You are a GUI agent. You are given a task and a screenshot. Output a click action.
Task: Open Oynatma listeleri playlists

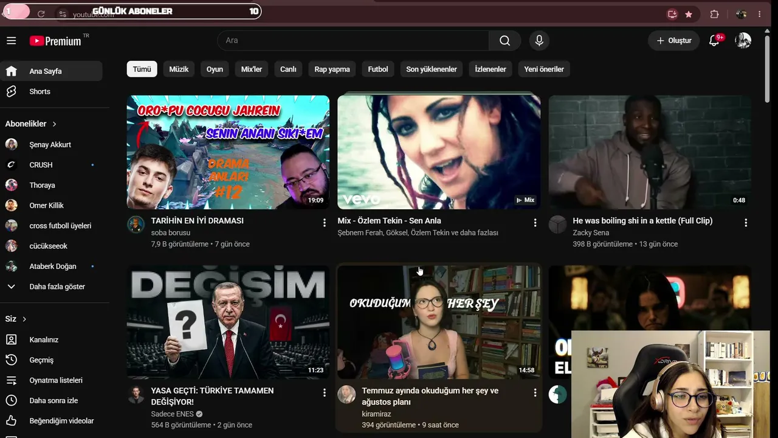point(51,380)
